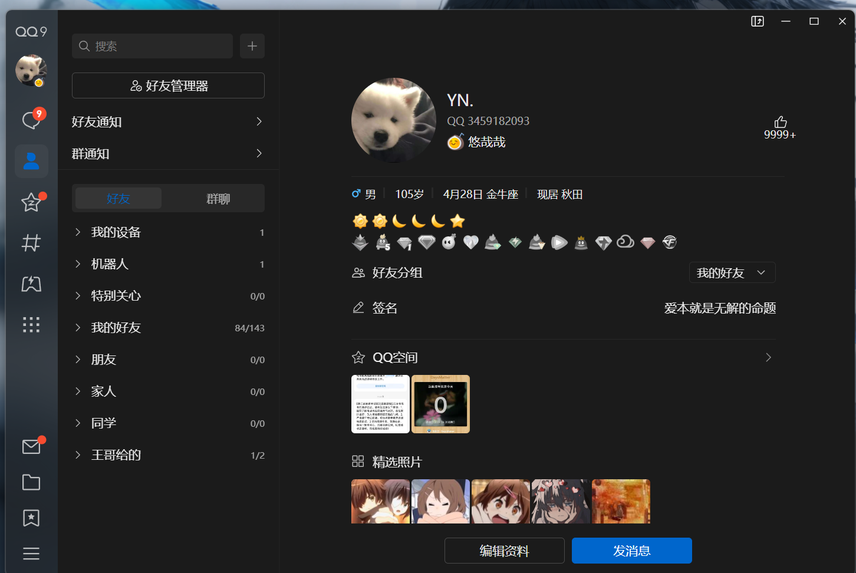Click the white heart badge icon
The height and width of the screenshot is (573, 856).
470,242
